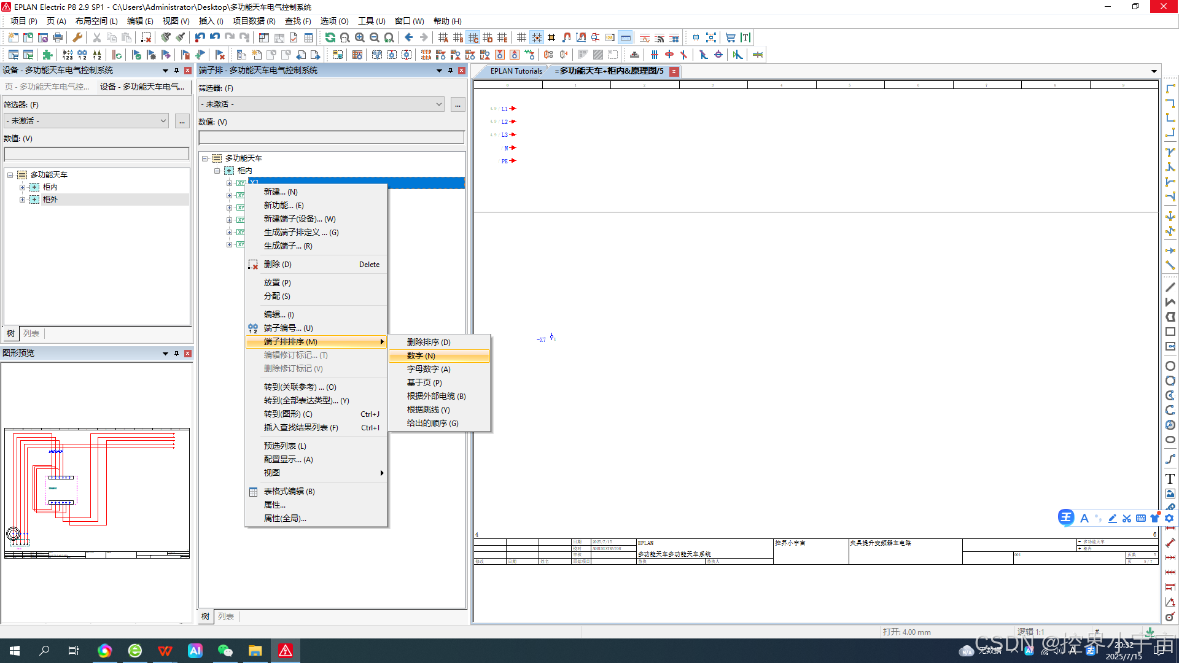Expand the 柜外 node in the 设备 tree
The width and height of the screenshot is (1179, 663).
pyautogui.click(x=22, y=200)
